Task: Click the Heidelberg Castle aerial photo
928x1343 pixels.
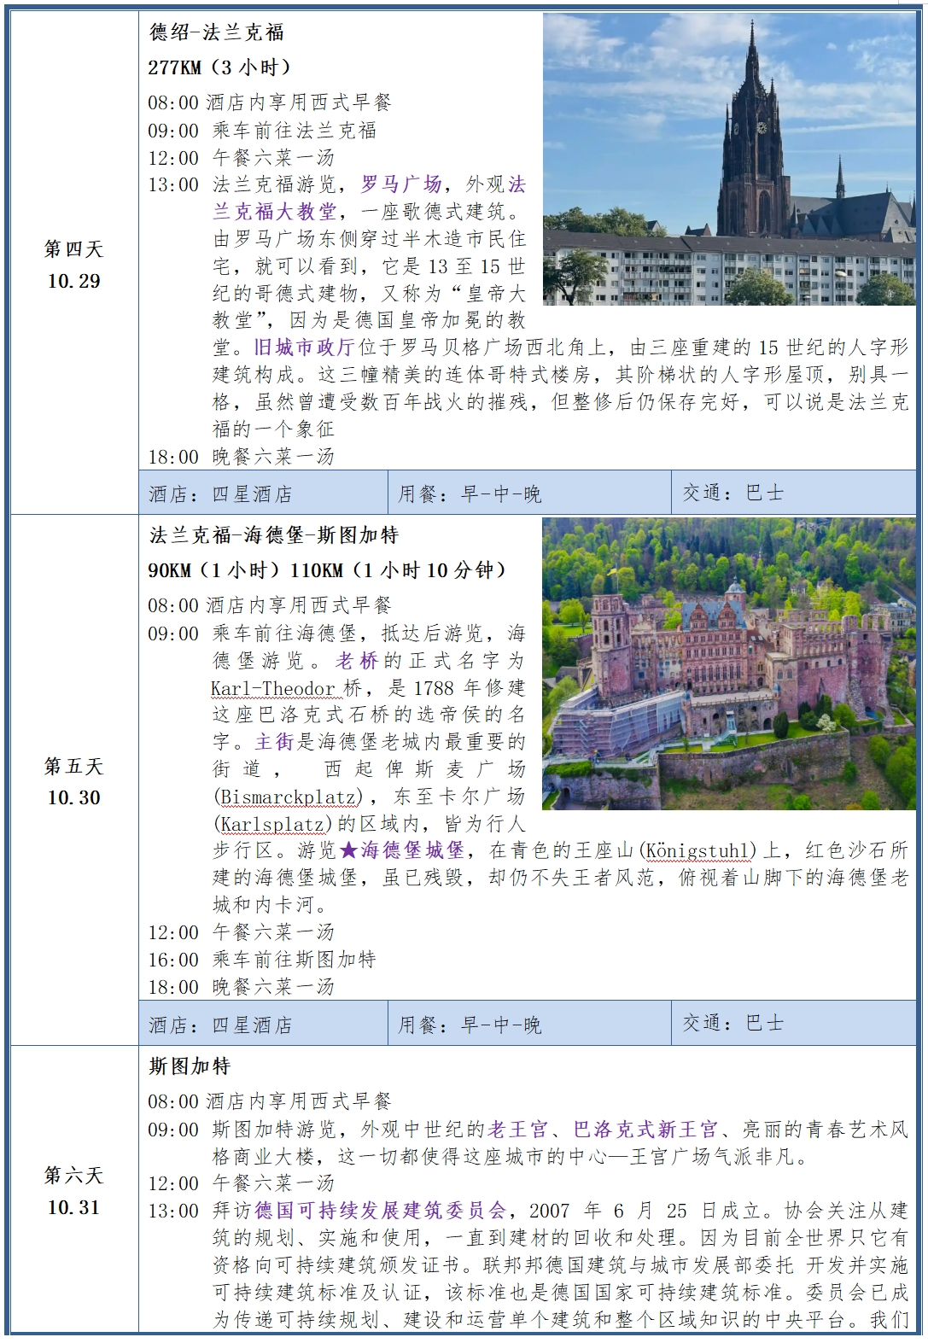Action: tap(729, 663)
